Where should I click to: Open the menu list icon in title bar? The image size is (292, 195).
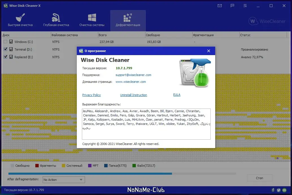[245, 6]
